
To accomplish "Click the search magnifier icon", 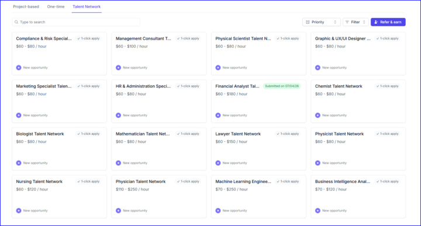I will tap(16, 22).
